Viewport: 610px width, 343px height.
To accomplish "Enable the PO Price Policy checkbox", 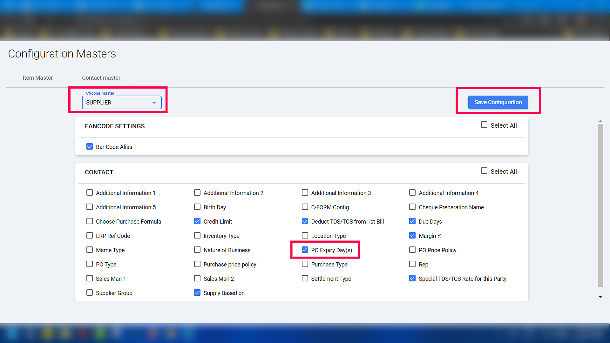I will (412, 250).
